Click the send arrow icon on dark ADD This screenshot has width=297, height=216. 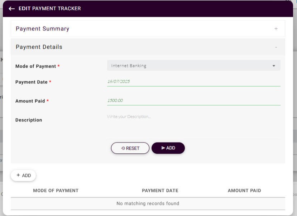(163, 148)
